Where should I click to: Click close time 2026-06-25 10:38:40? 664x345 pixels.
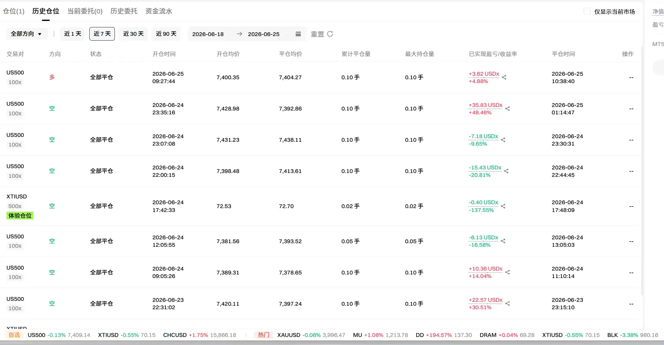[567, 77]
